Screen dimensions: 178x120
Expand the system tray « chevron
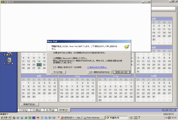166,118
